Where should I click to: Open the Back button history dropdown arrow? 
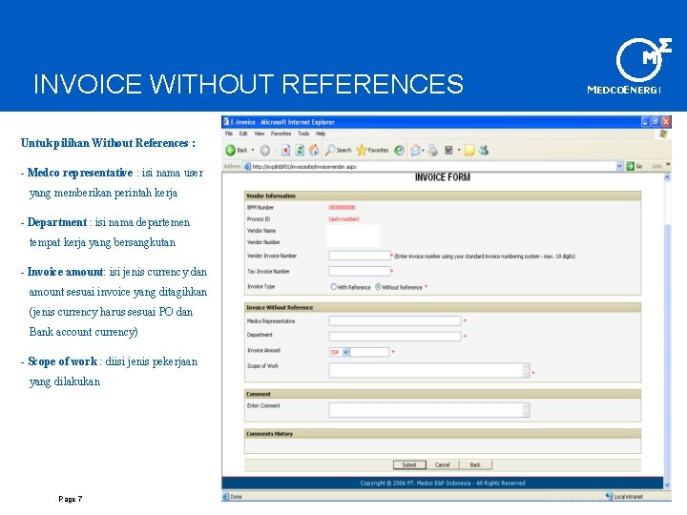click(253, 151)
